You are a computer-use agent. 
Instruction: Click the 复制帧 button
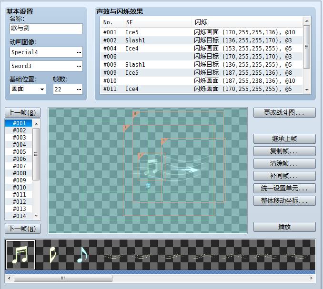pos(284,151)
